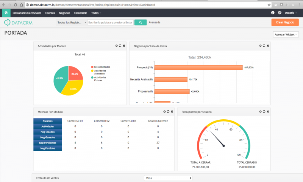303x182 pixels.
Task: Bookmark page with the star icon
Action: point(269,5)
